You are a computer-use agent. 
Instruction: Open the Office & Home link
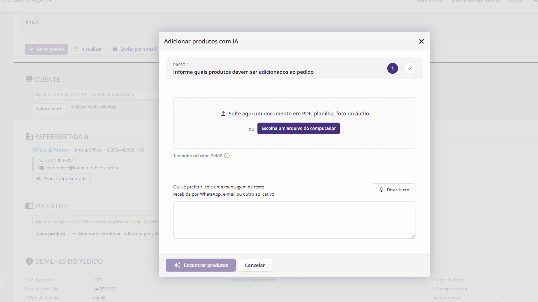(x=50, y=150)
